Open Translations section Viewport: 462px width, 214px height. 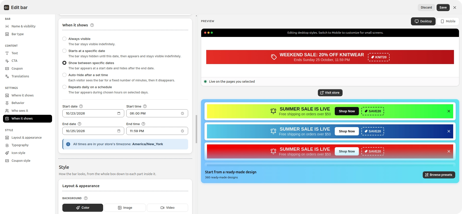27,76
